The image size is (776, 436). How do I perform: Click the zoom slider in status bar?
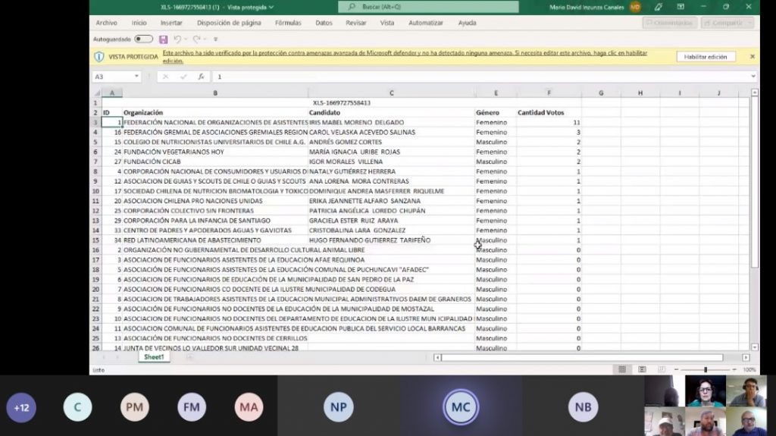coord(705,369)
